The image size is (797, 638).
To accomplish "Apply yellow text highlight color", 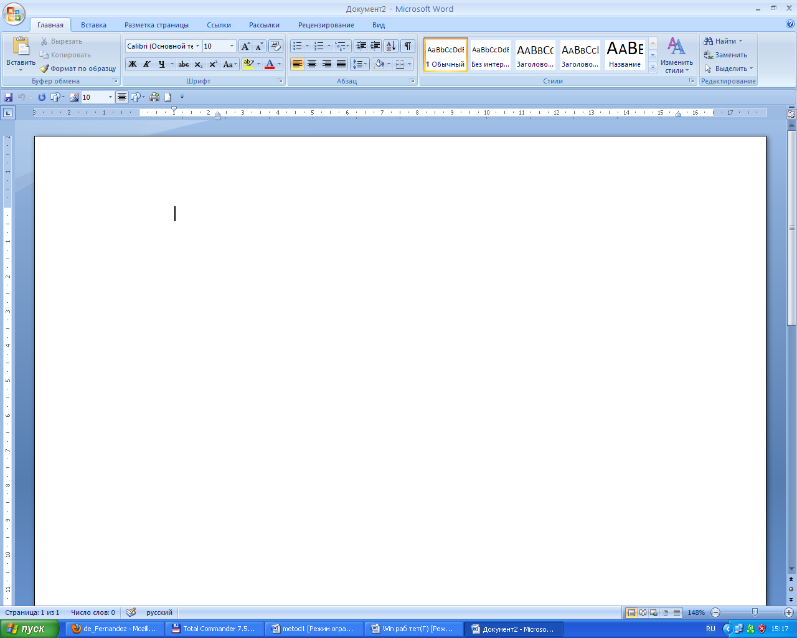I will click(x=248, y=64).
